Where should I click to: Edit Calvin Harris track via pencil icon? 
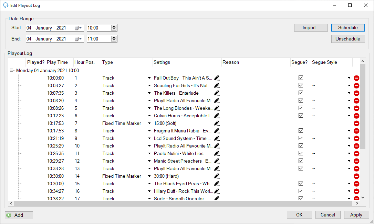click(x=217, y=116)
